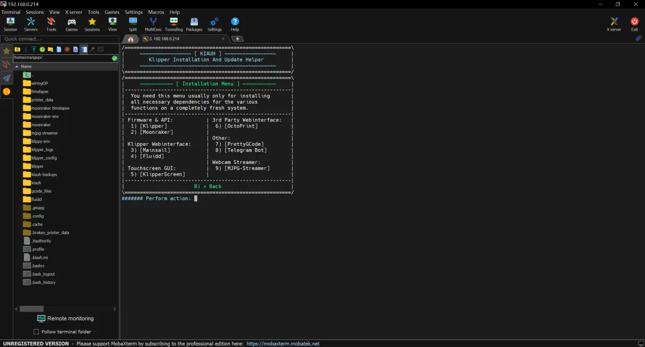Click the green path confirm checkmark
This screenshot has width=645, height=347.
coord(115,58)
